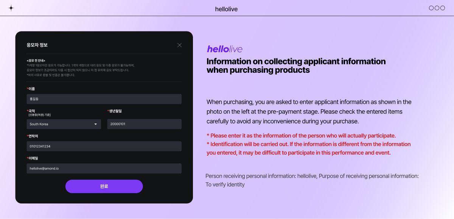Click the middle circle icon in header

437,8
